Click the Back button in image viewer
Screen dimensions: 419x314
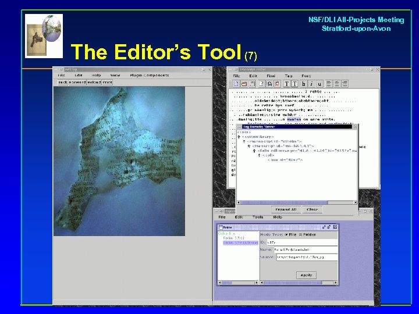point(63,82)
